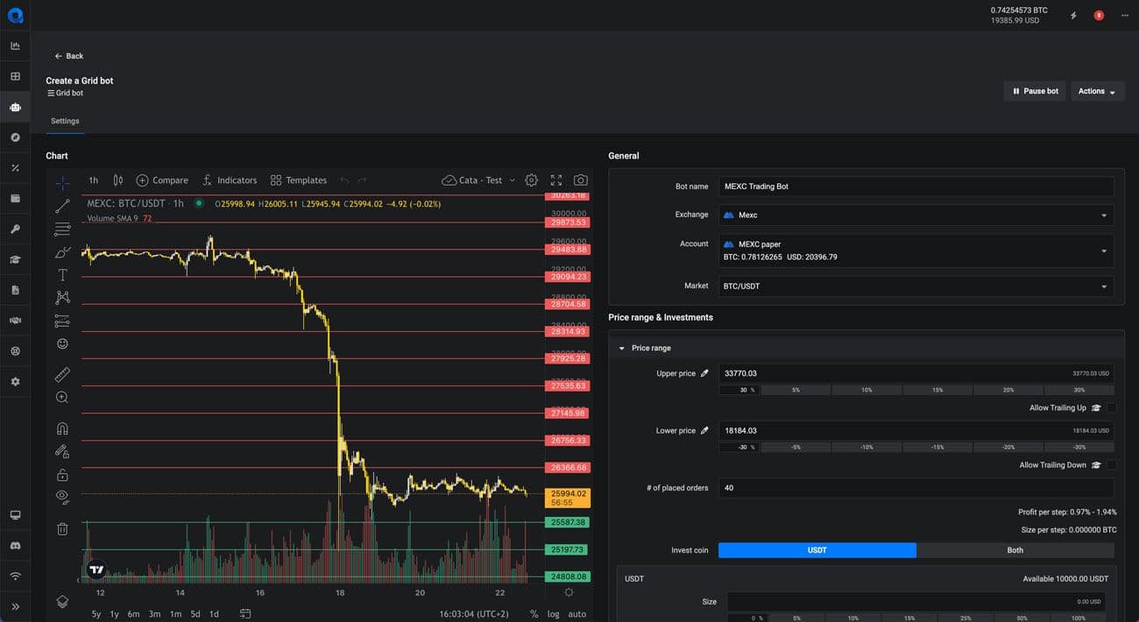Switch to the Settings tab
This screenshot has height=622, width=1139.
[x=65, y=121]
